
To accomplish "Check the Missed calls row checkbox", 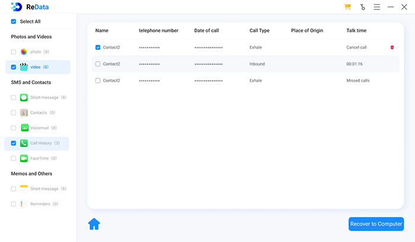I will pyautogui.click(x=98, y=81).
